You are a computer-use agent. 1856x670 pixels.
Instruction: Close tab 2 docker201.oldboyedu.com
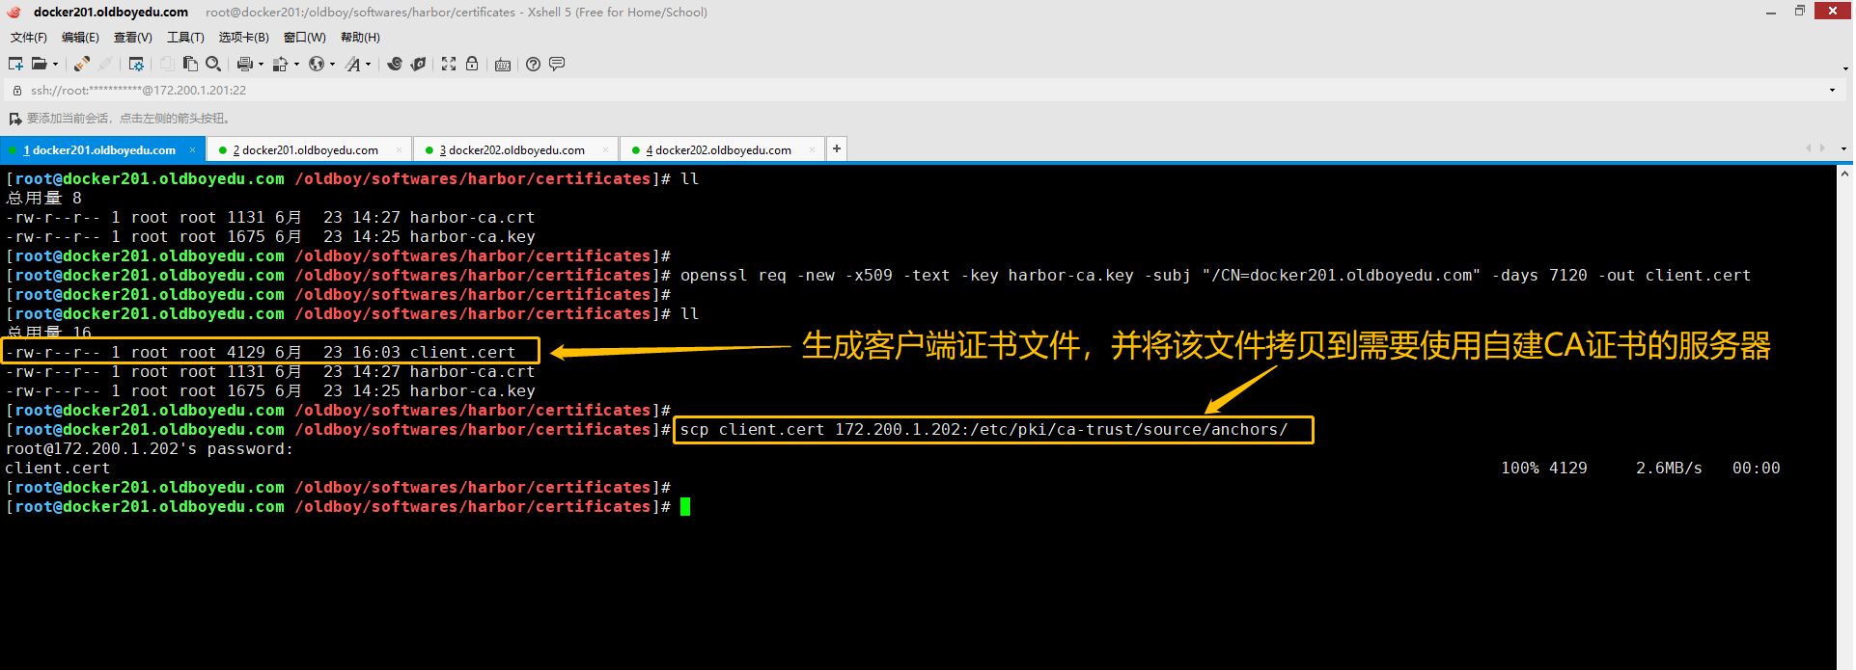399,150
